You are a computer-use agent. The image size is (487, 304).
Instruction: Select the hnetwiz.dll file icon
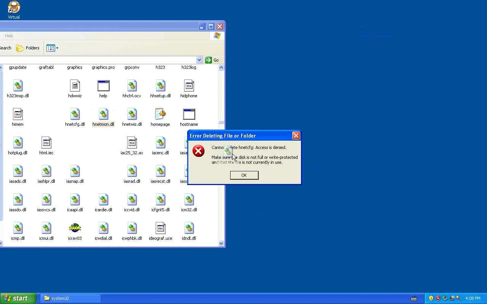click(x=132, y=114)
